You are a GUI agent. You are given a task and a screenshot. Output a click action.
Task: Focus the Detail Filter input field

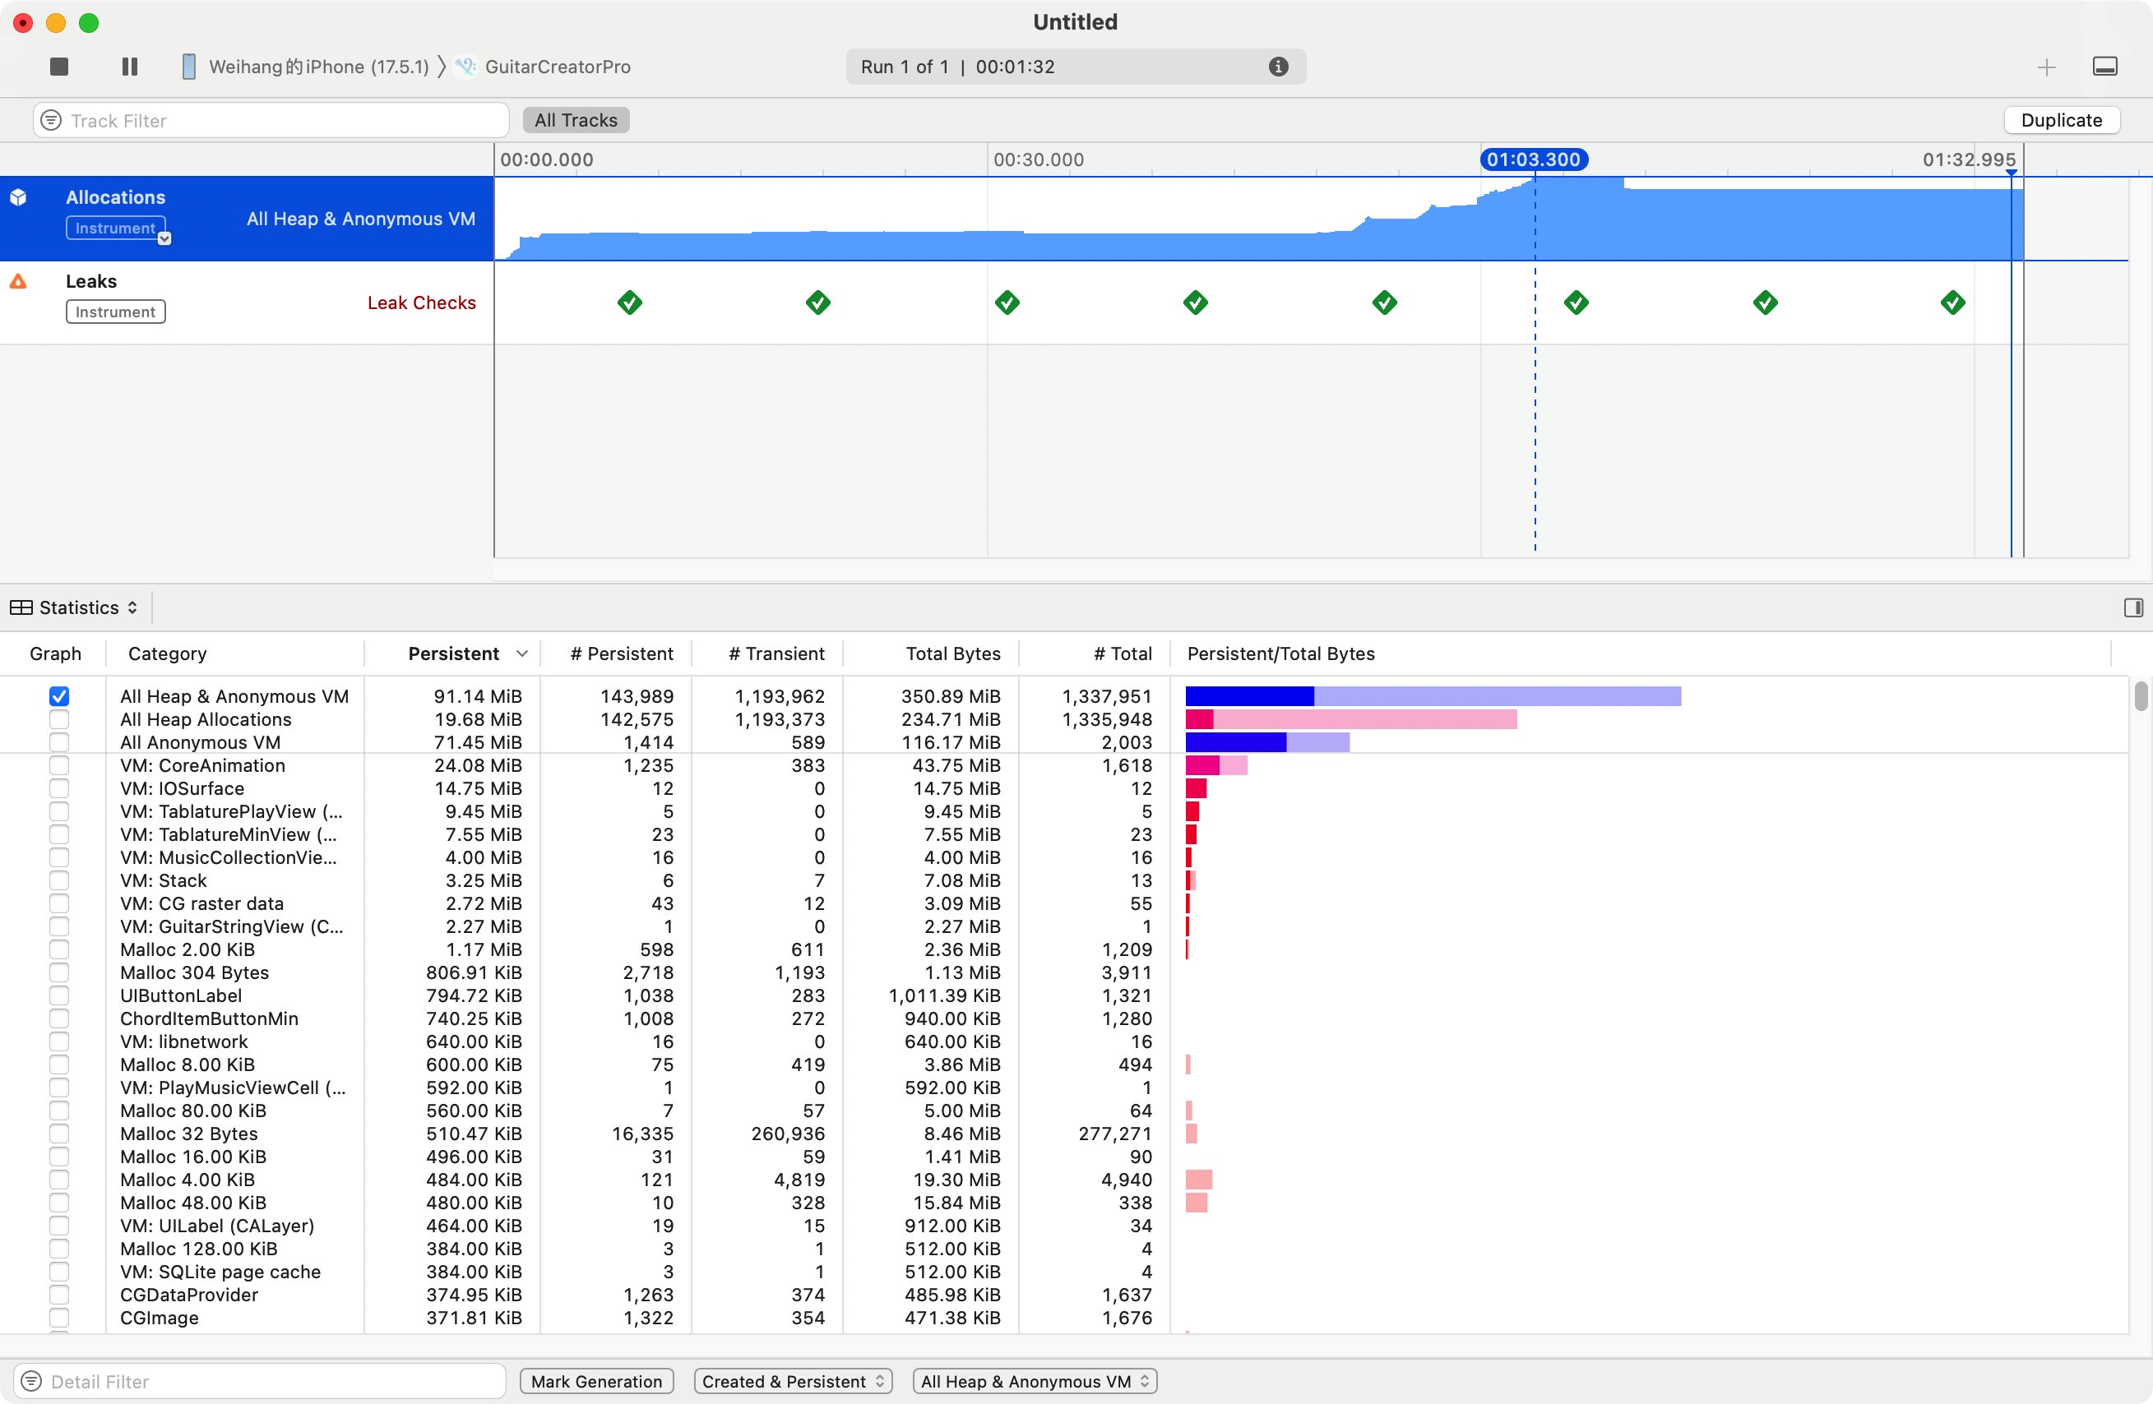click(x=261, y=1380)
